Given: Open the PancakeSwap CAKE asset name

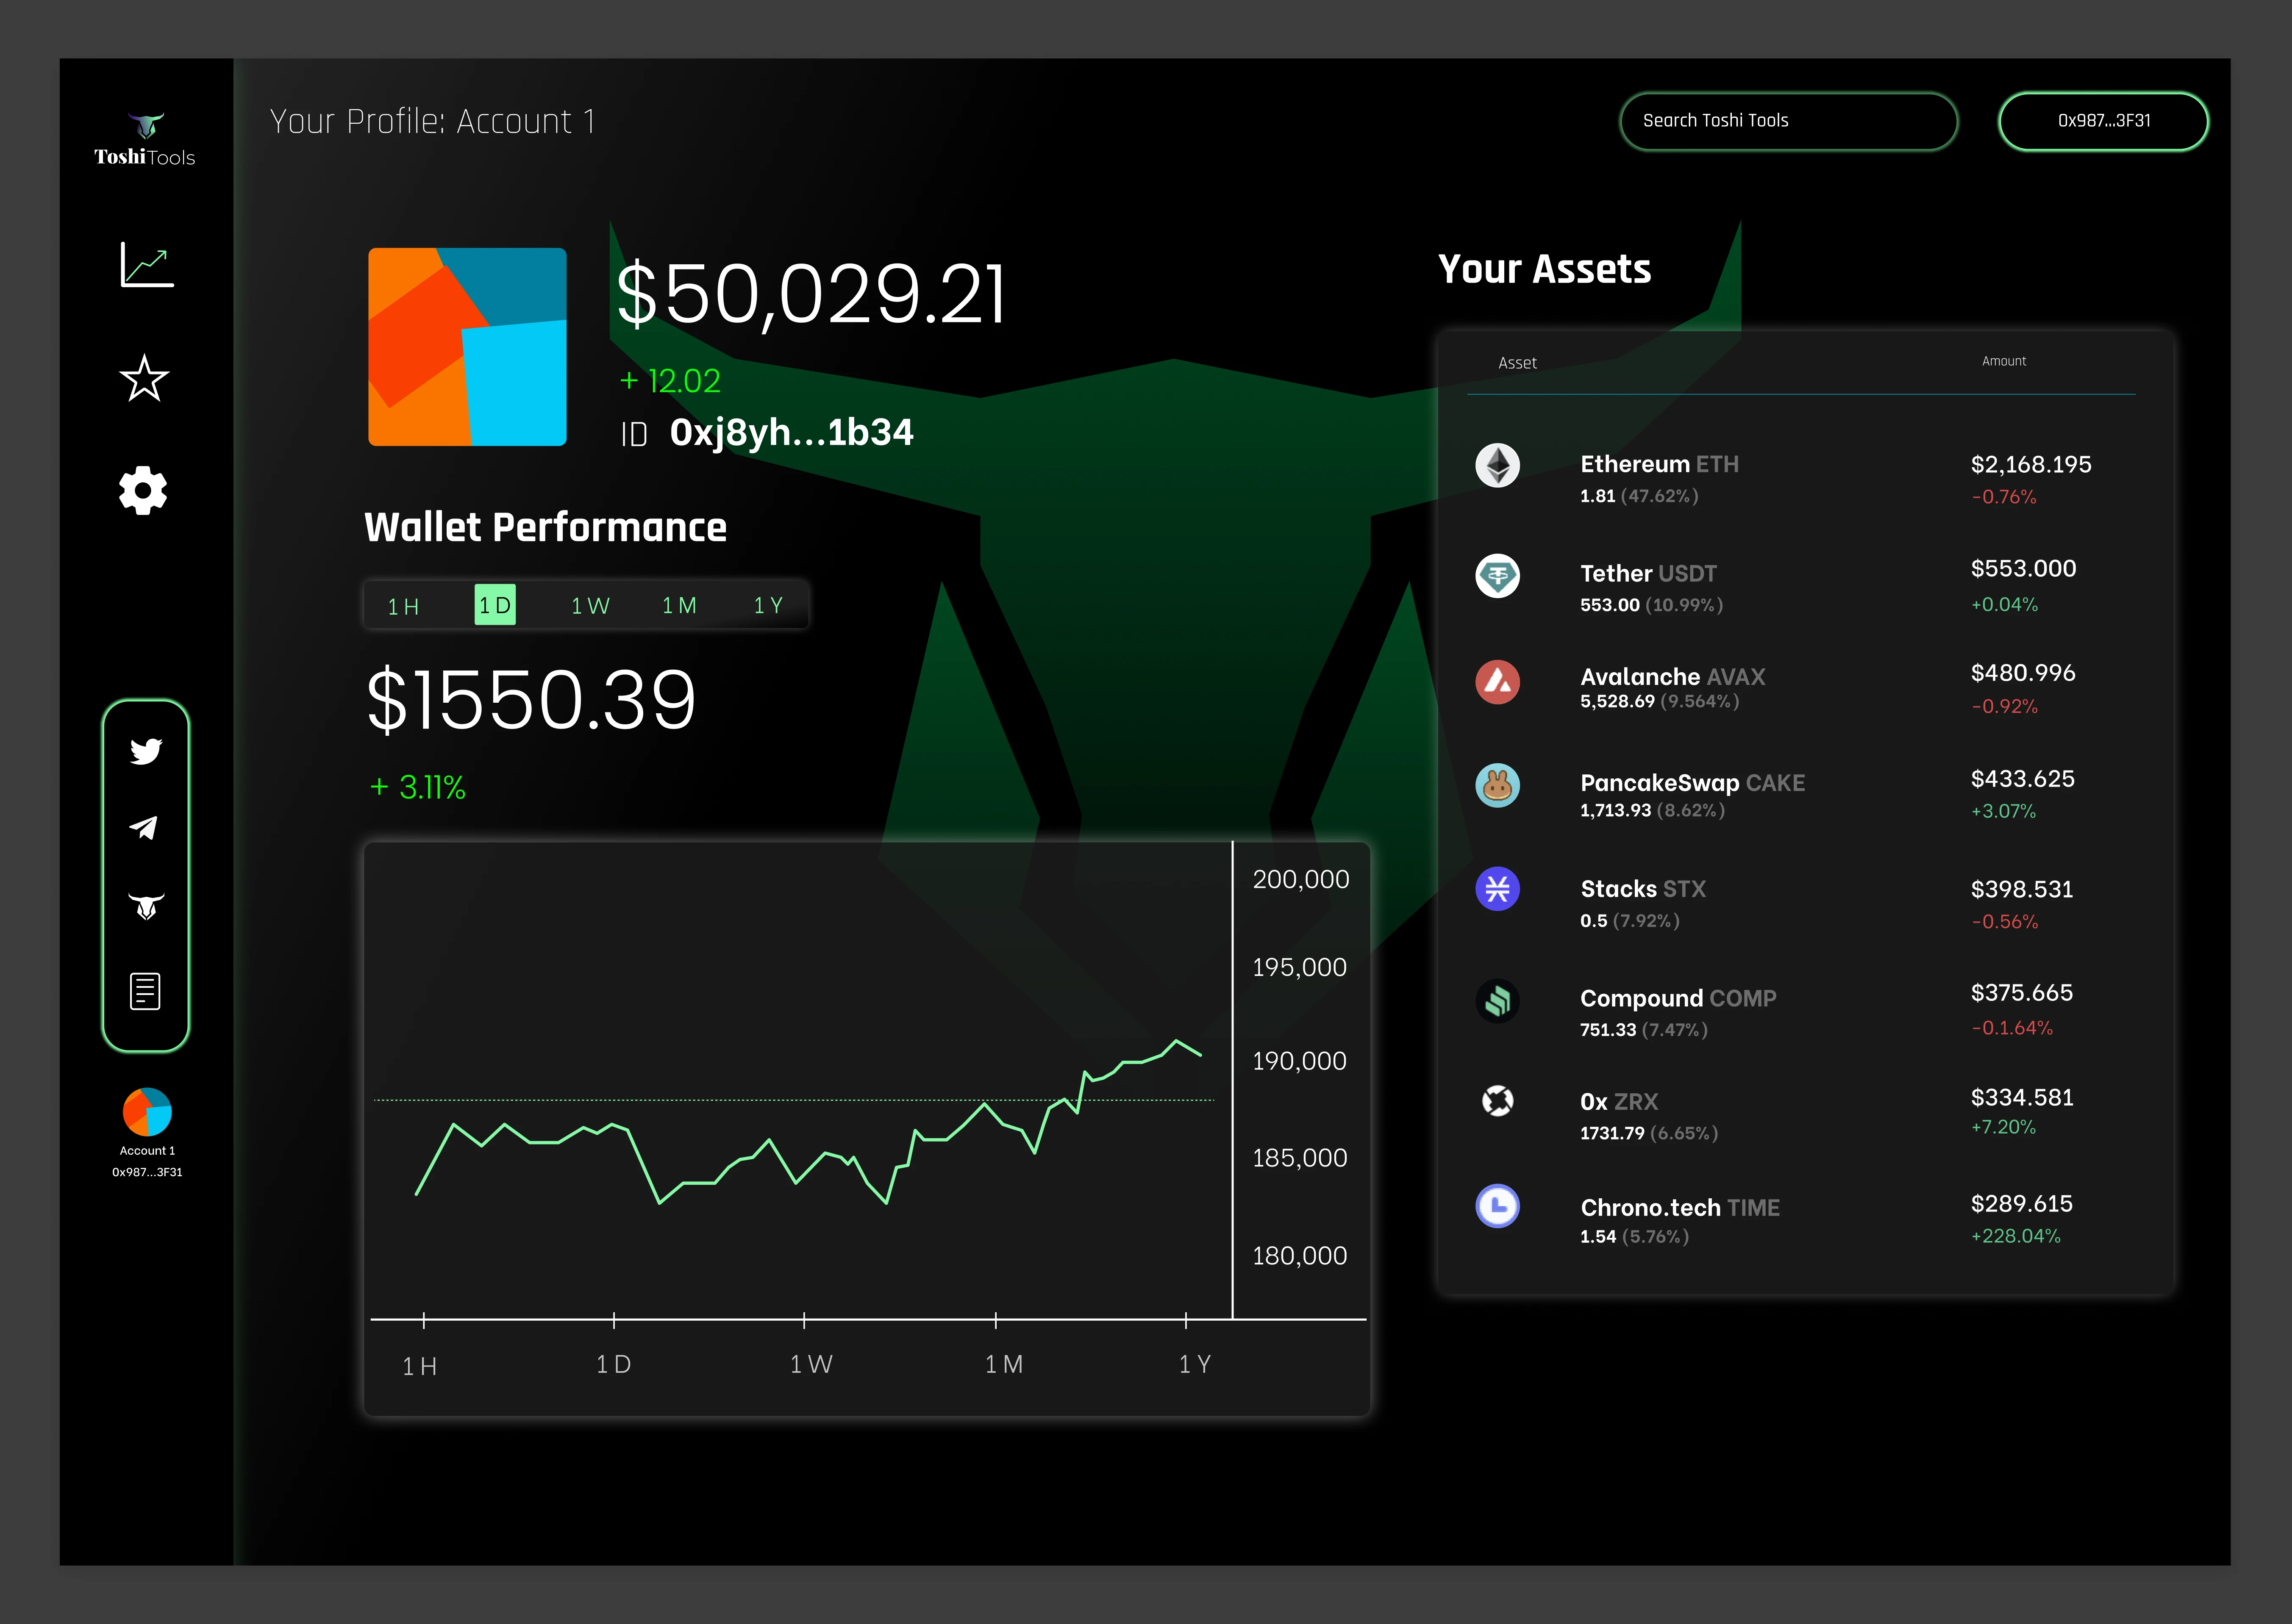Looking at the screenshot, I should (1693, 783).
